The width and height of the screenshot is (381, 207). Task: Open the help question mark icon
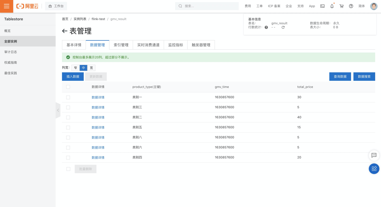click(x=351, y=6)
